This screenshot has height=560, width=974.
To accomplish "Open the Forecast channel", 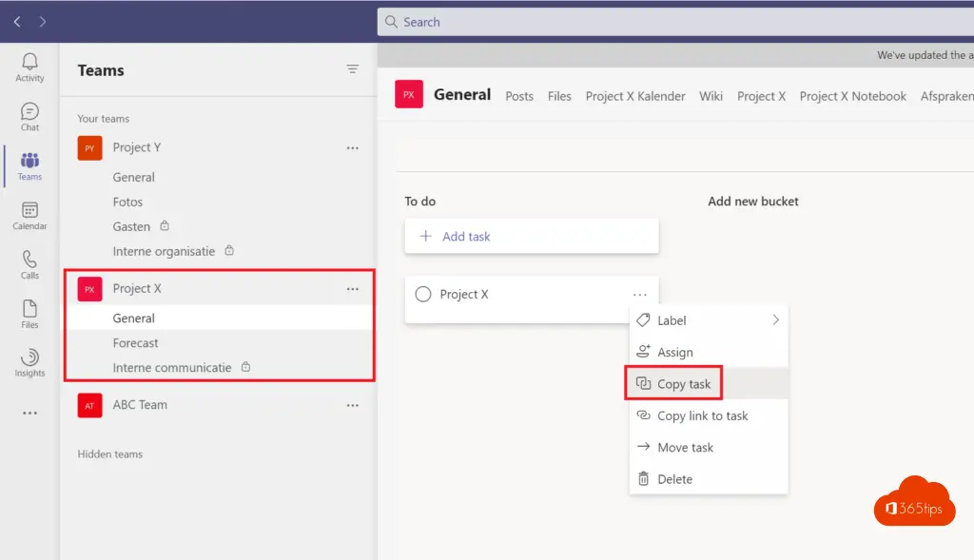I will click(136, 343).
